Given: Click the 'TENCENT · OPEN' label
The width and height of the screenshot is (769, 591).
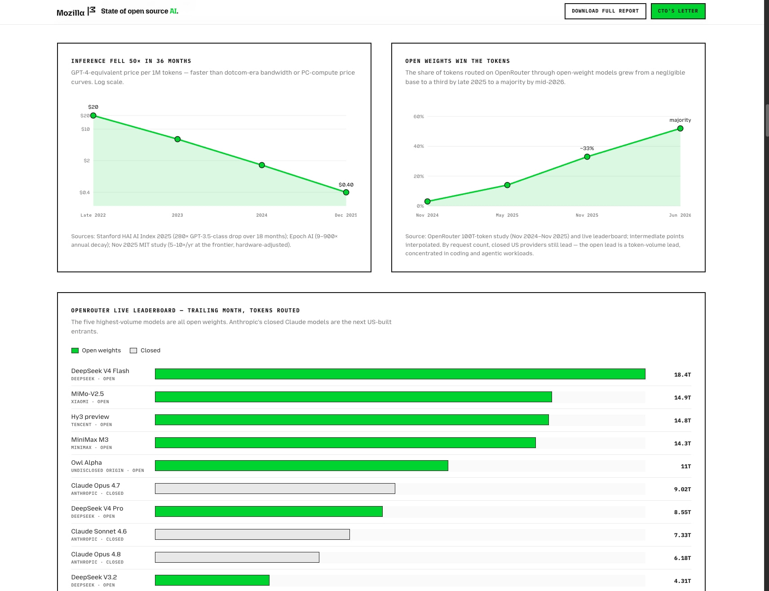Looking at the screenshot, I should pos(92,425).
